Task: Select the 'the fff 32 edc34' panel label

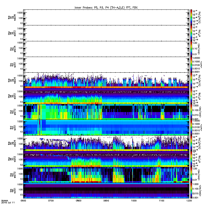Action: click(x=12, y=143)
